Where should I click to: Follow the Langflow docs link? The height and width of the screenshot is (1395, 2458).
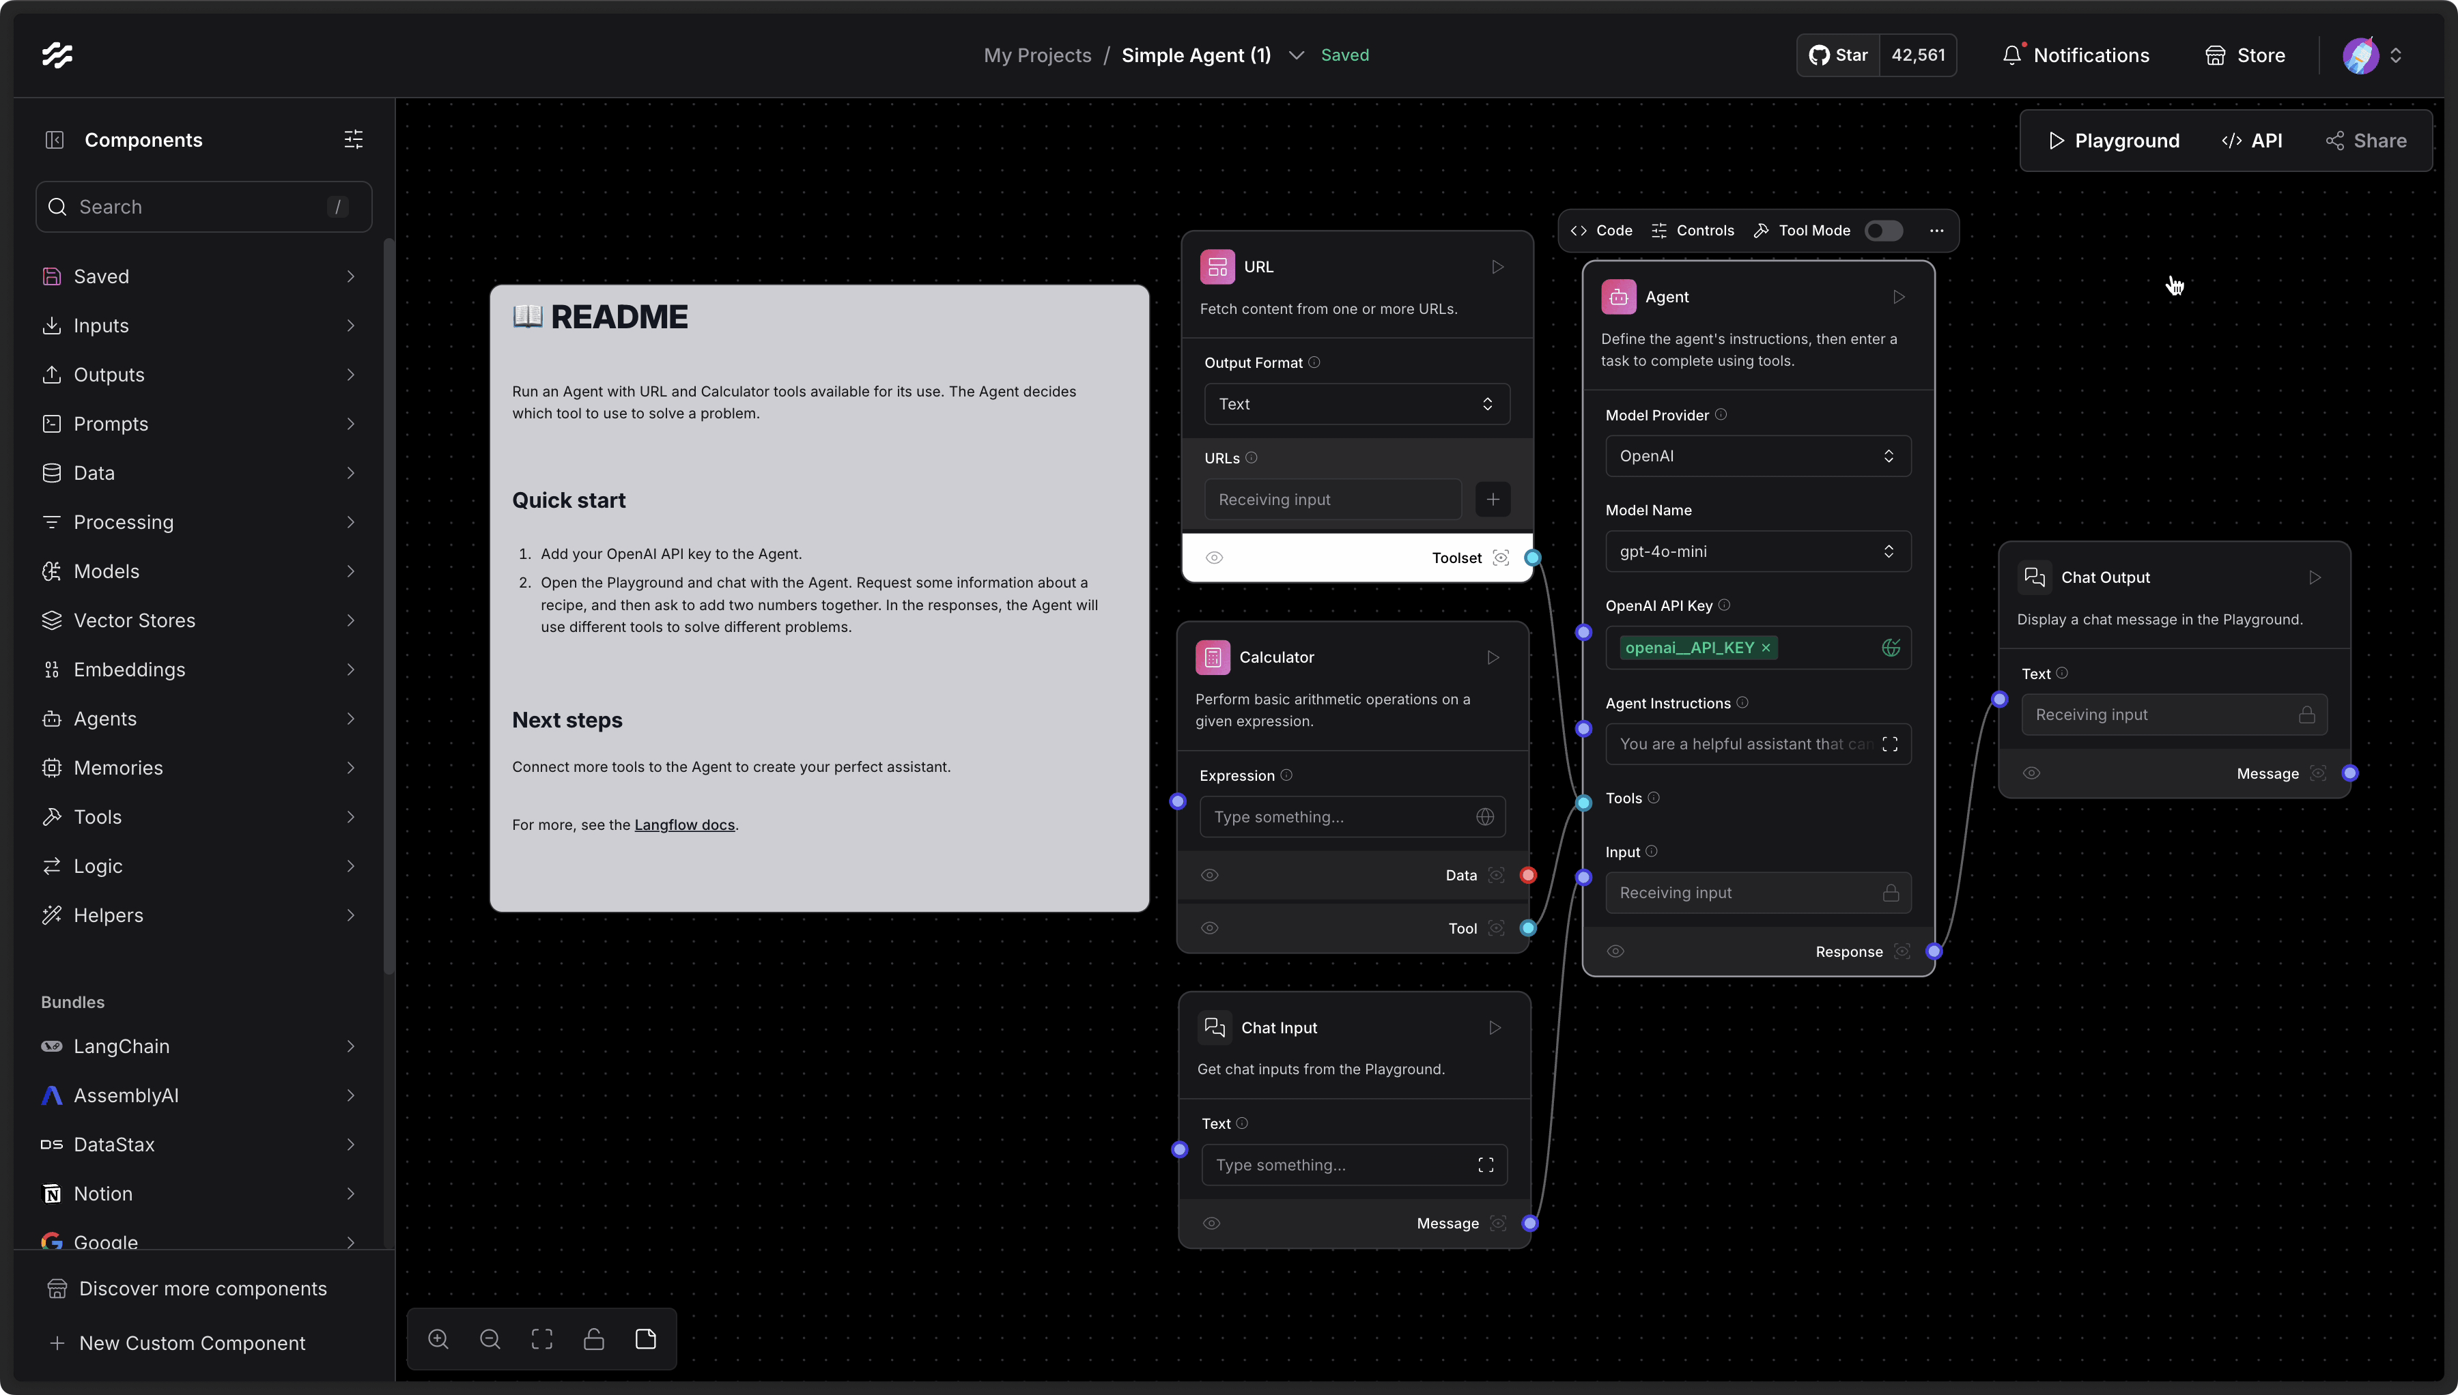coord(684,825)
